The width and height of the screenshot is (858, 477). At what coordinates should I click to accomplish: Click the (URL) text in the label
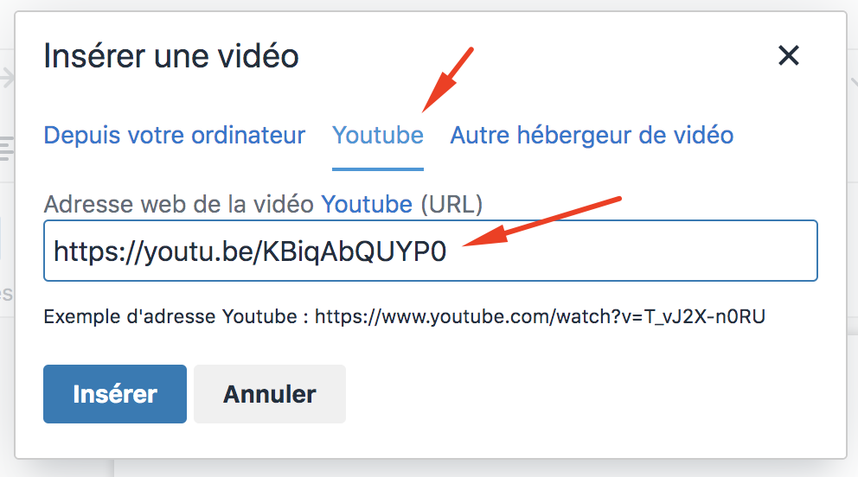click(x=451, y=204)
